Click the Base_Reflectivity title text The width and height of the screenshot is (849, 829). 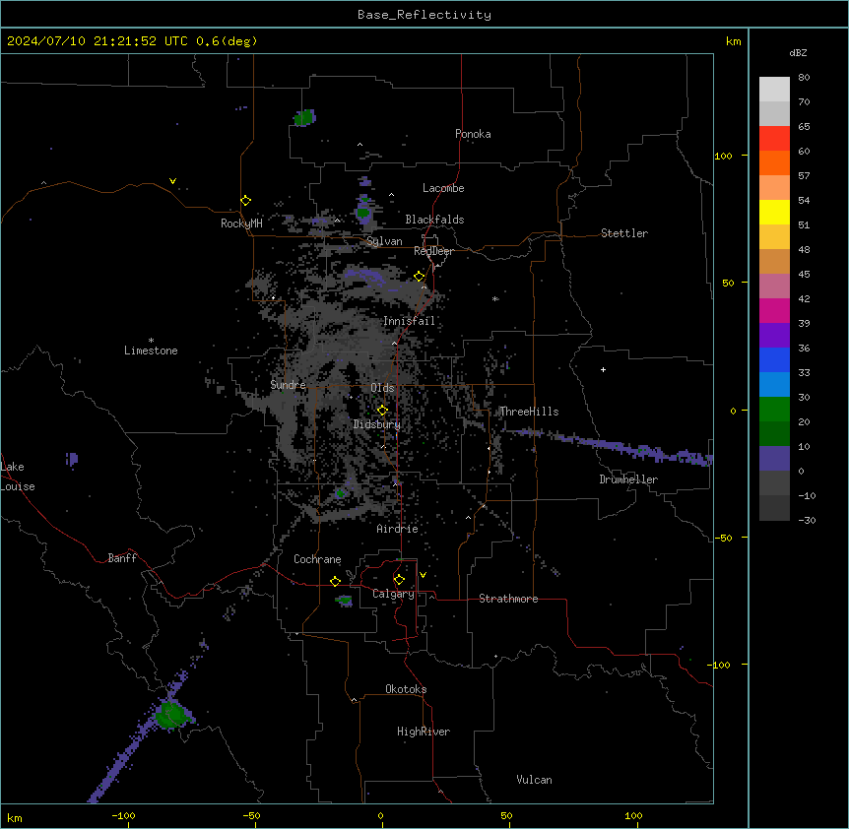coord(424,15)
